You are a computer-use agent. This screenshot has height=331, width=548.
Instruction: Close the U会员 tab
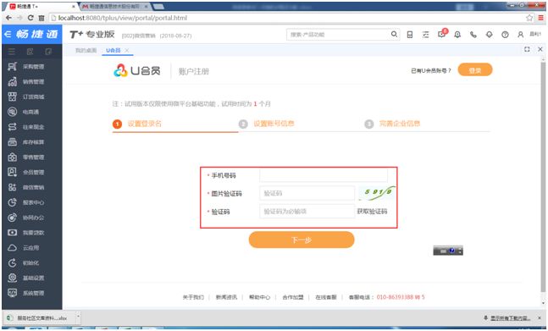click(x=127, y=51)
